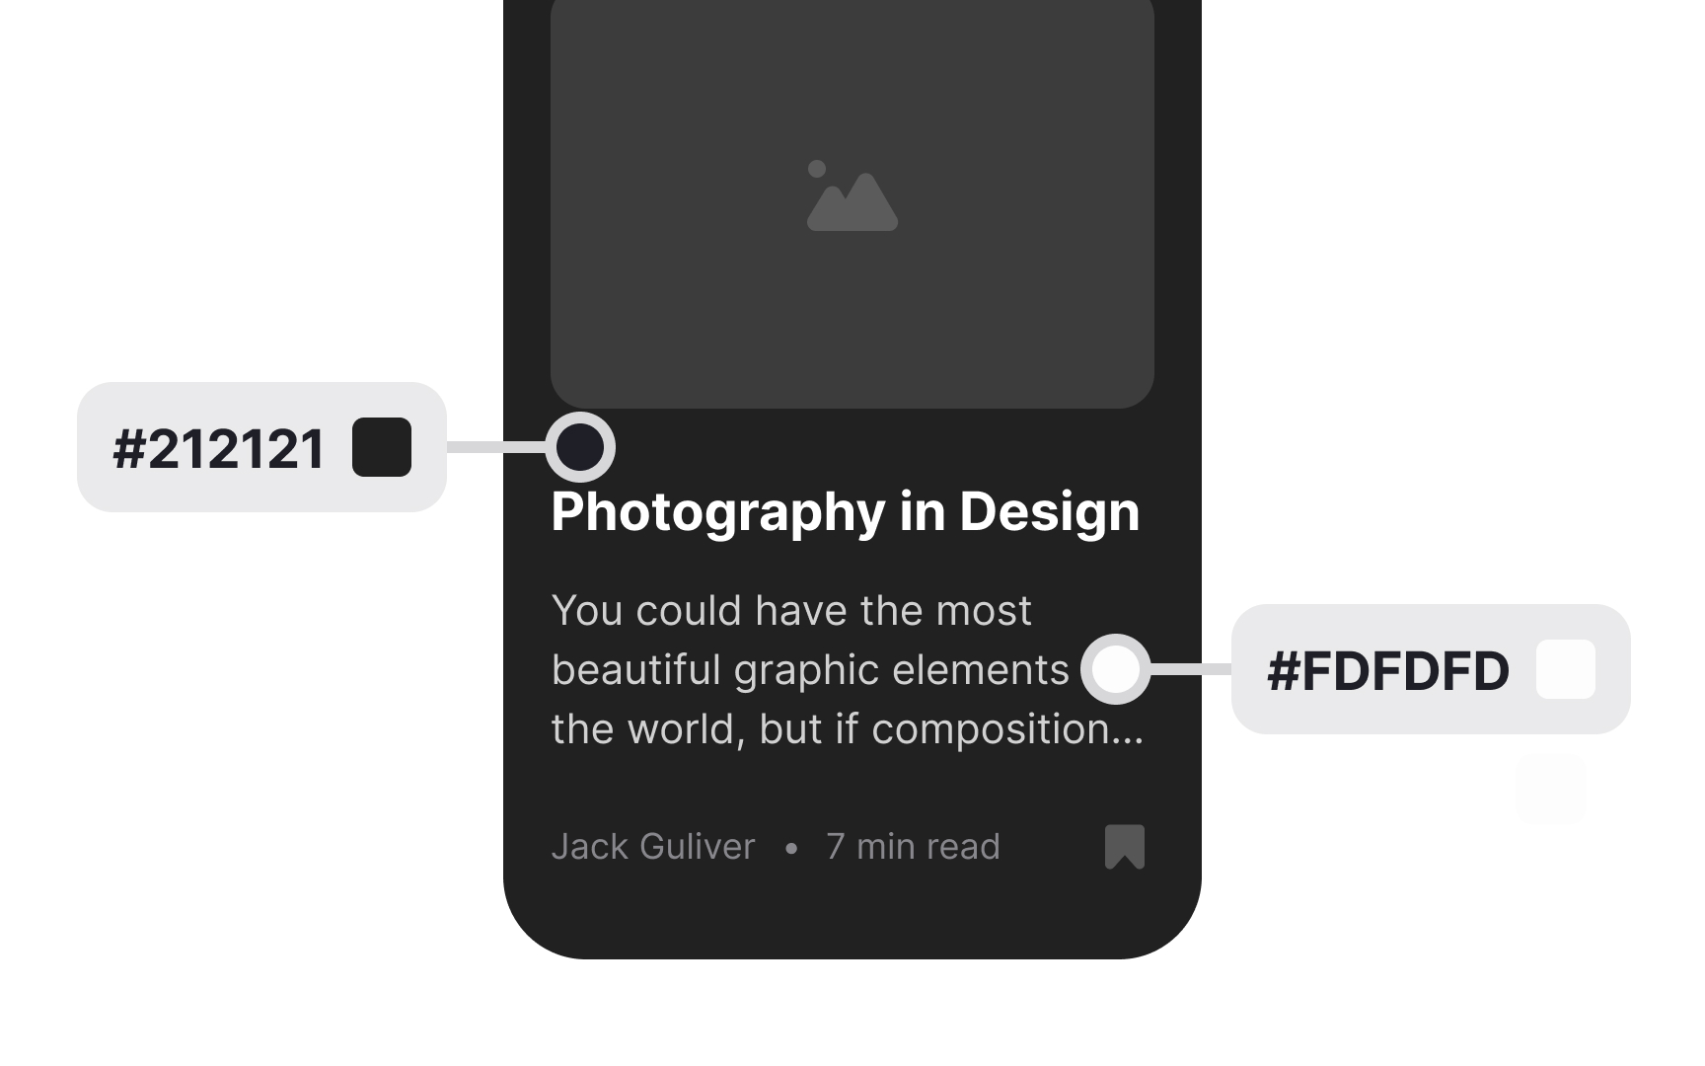Click the faint square below the #FDFDFD label
The width and height of the screenshot is (1705, 1066).
pyautogui.click(x=1551, y=790)
